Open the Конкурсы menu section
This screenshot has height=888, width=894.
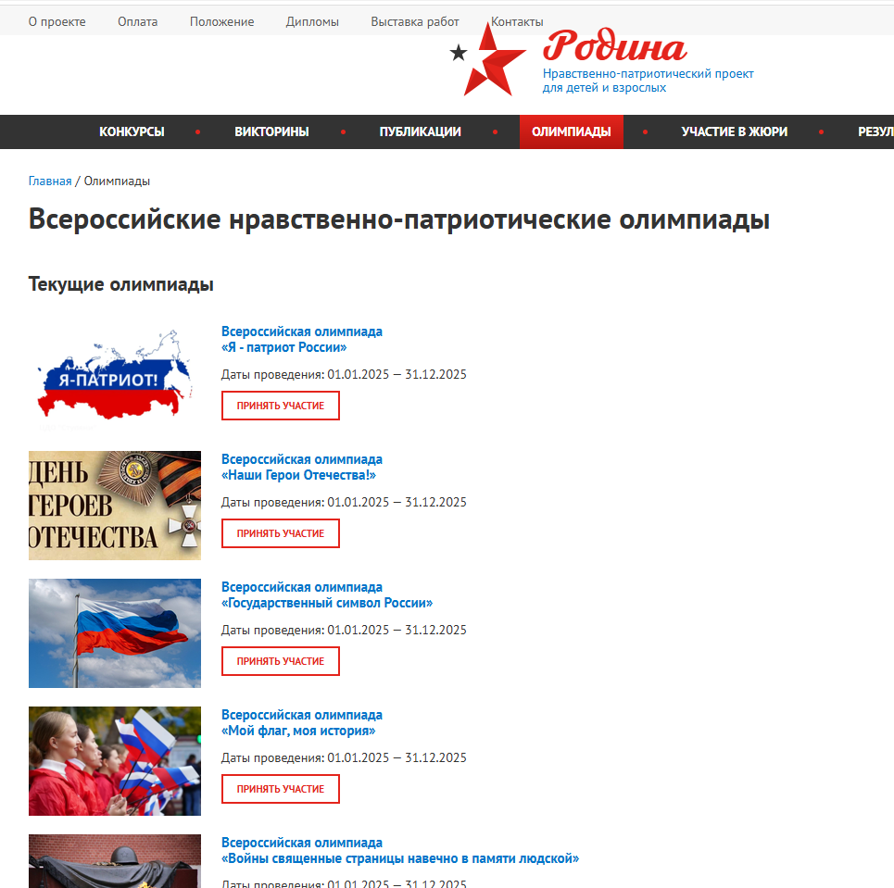pyautogui.click(x=132, y=131)
